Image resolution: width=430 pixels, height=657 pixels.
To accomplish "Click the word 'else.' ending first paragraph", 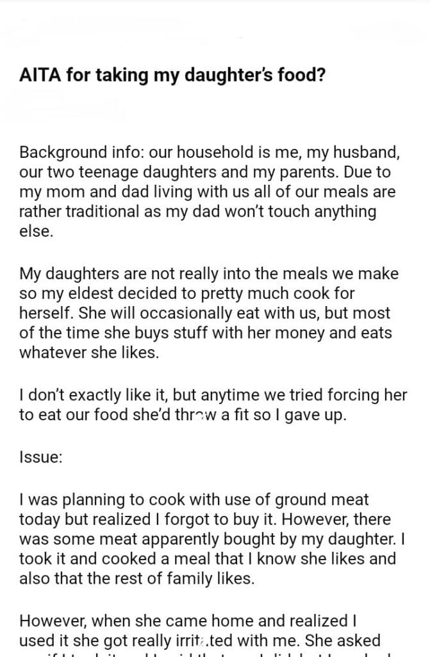I will point(36,231).
